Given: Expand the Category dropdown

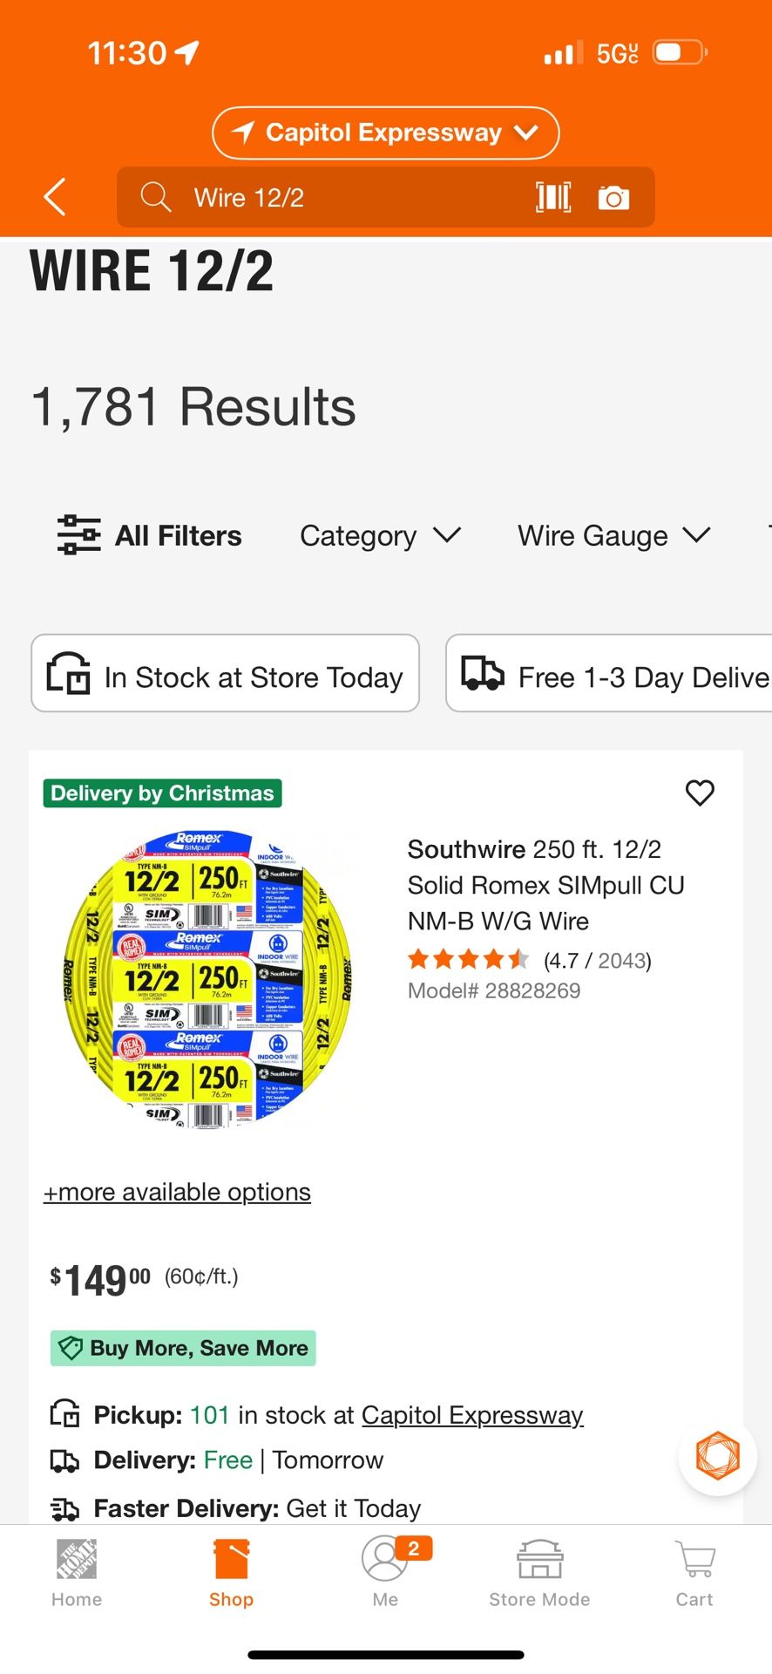Looking at the screenshot, I should [x=380, y=535].
